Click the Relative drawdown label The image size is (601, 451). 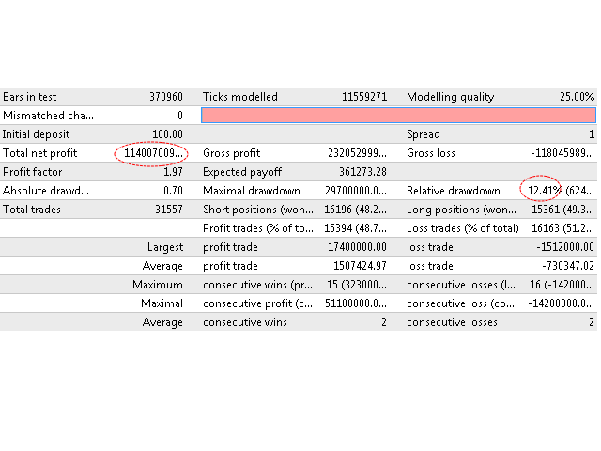click(453, 191)
